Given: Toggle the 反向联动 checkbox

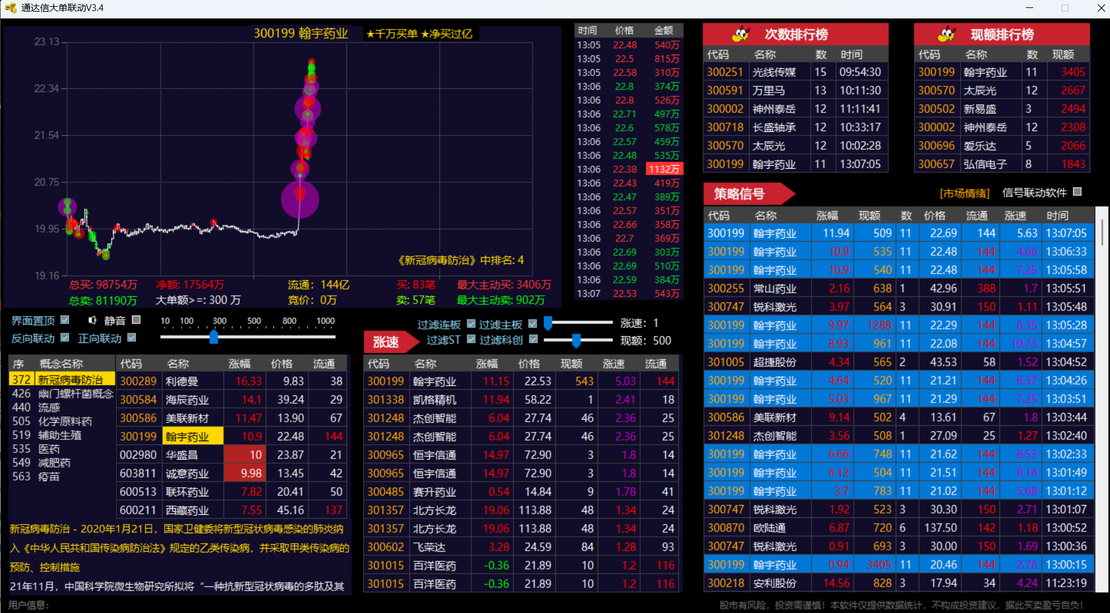Looking at the screenshot, I should (x=65, y=337).
